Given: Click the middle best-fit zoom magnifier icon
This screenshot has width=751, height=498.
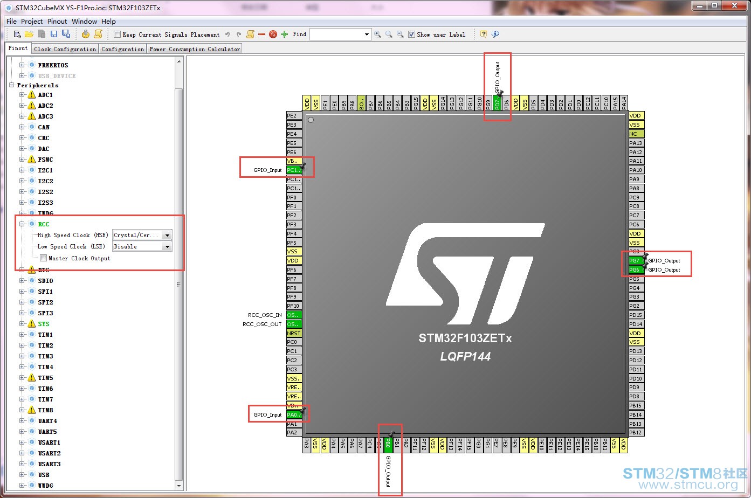Looking at the screenshot, I should click(389, 34).
